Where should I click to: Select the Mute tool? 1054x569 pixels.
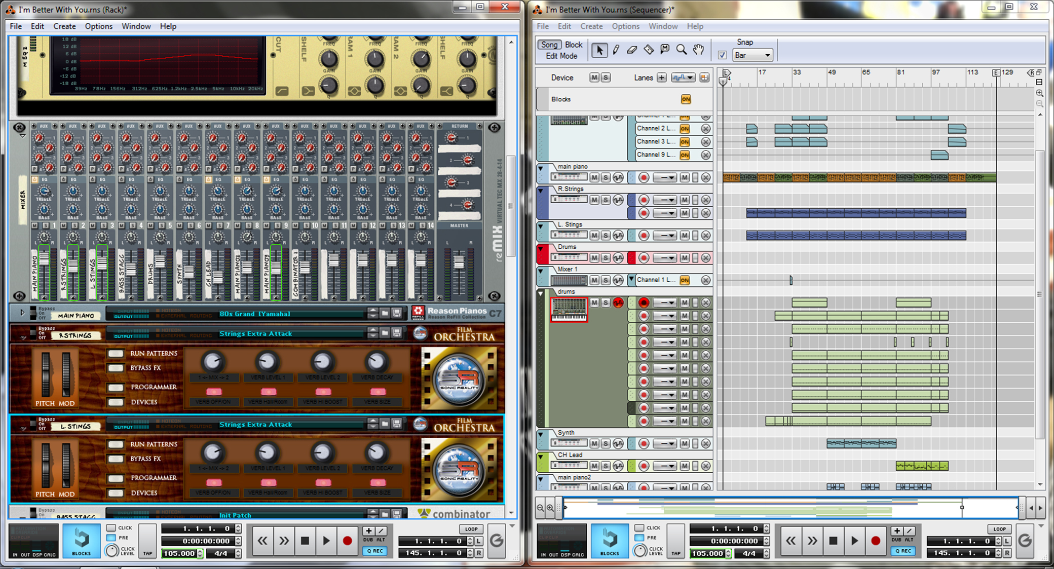(x=665, y=50)
